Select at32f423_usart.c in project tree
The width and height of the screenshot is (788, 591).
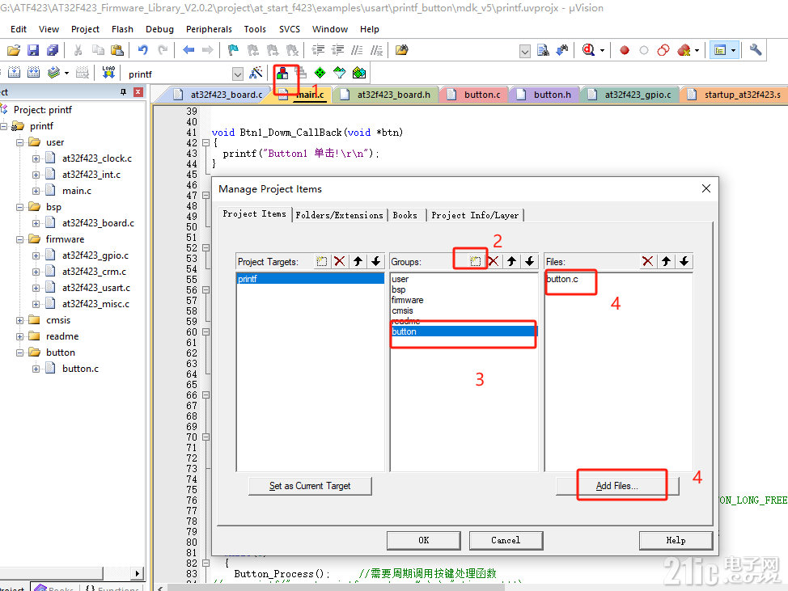[96, 288]
